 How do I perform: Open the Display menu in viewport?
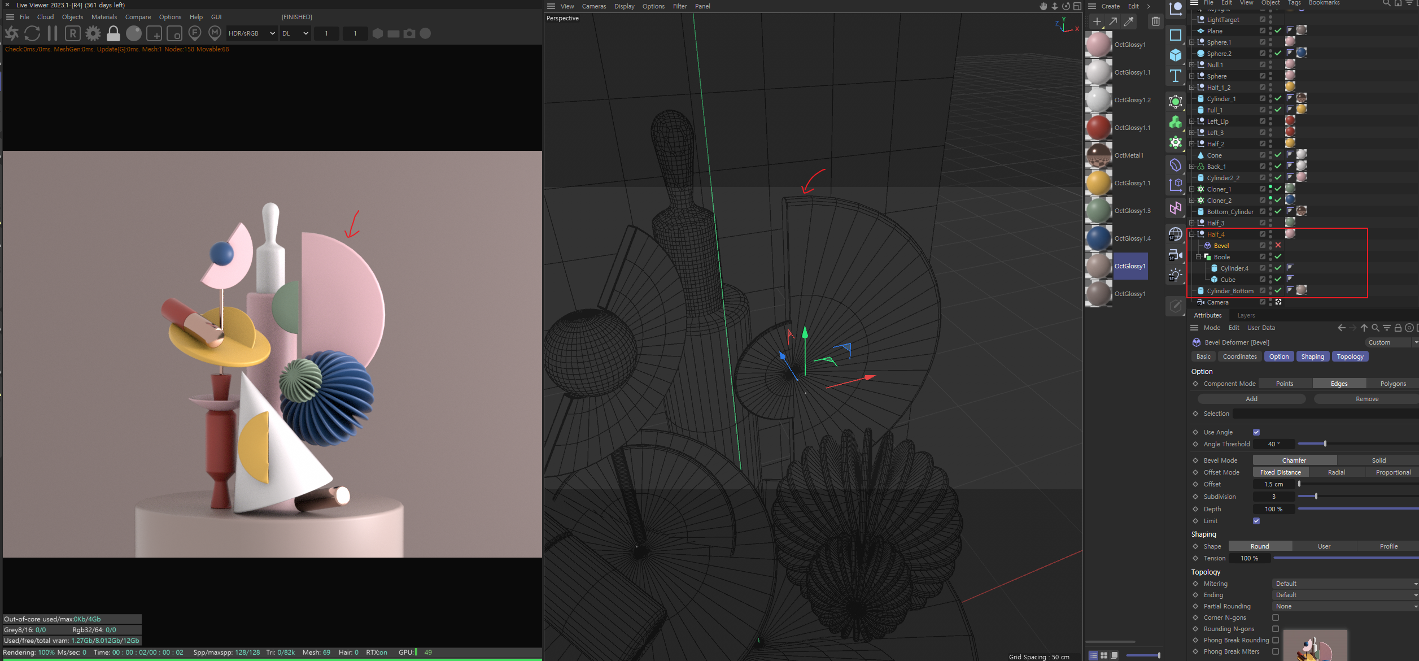tap(624, 6)
